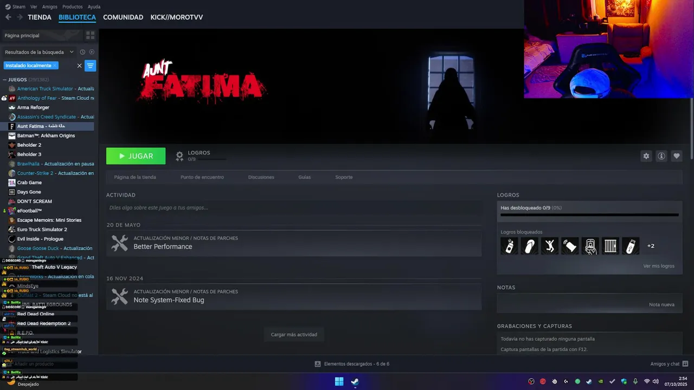Open the volume tray icon
The width and height of the screenshot is (694, 390).
pyautogui.click(x=656, y=381)
